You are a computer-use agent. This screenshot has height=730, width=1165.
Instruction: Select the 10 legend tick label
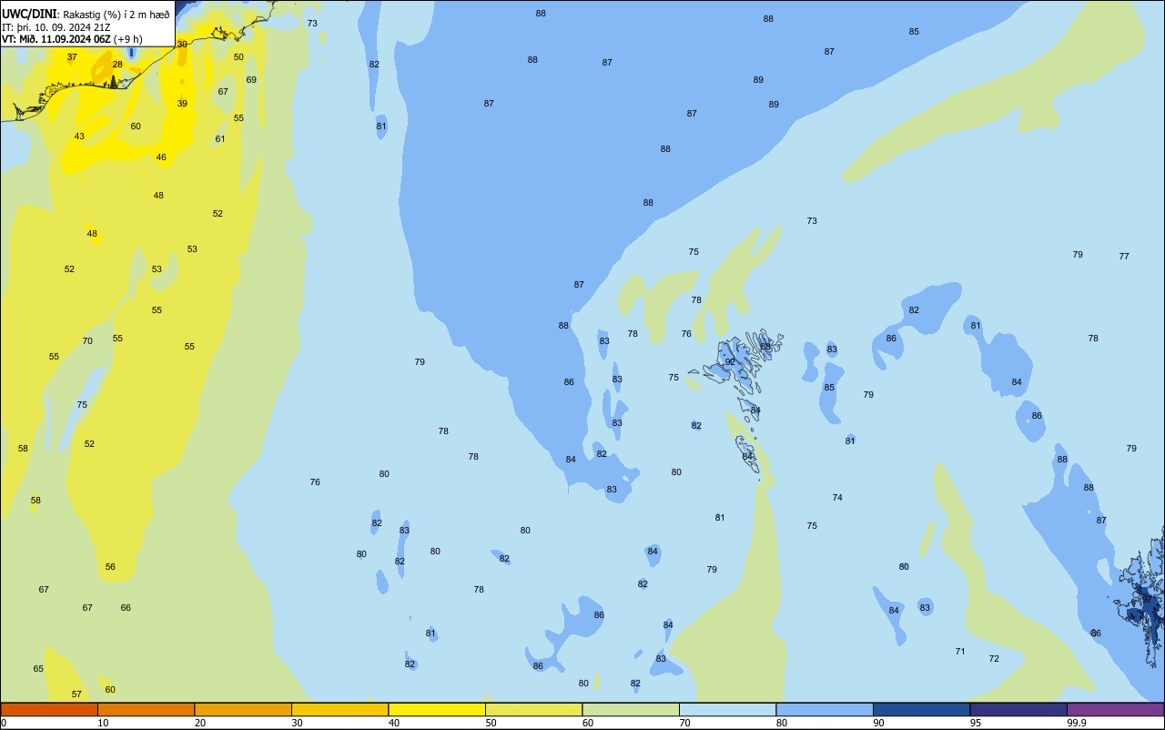(x=103, y=723)
